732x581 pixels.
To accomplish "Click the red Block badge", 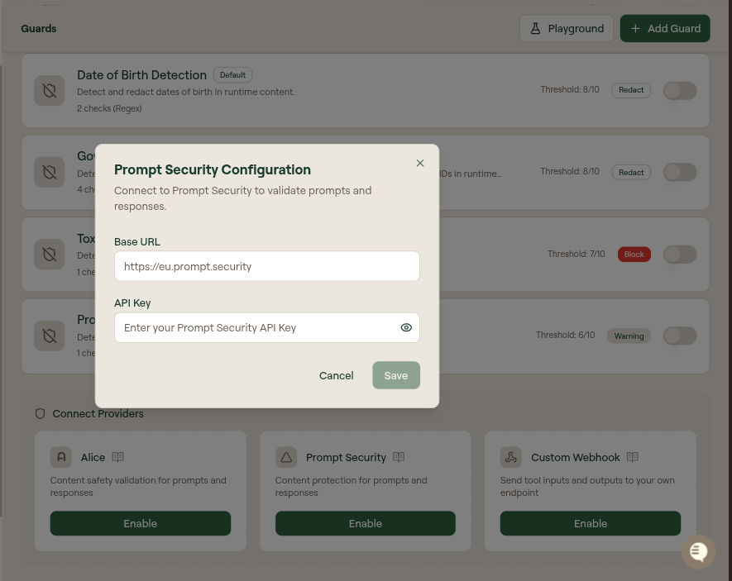I will (634, 254).
